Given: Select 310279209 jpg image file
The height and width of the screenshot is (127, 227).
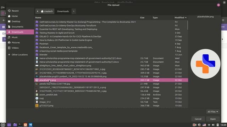Looking at the screenshot, I should 111,91.
